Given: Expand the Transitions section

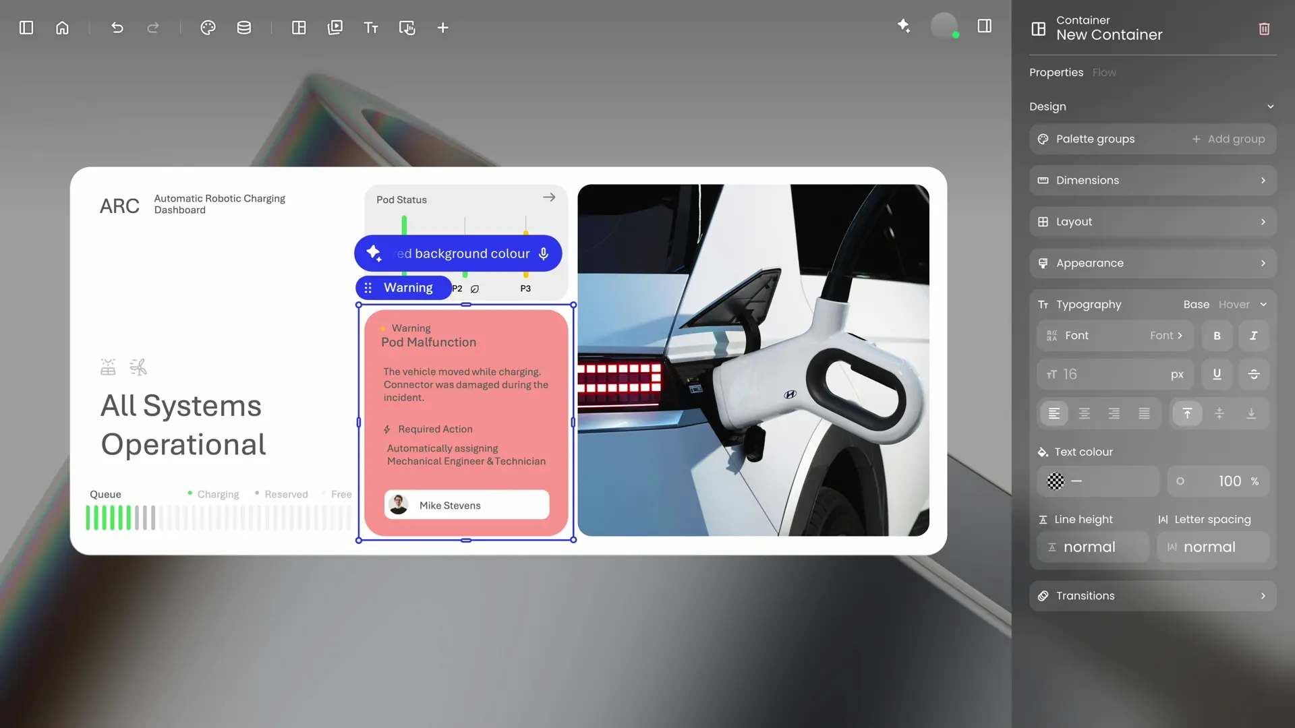Looking at the screenshot, I should pos(1153,596).
